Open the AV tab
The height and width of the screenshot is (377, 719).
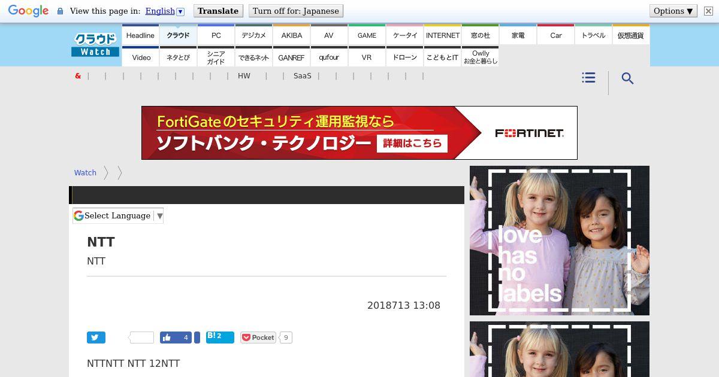coord(329,35)
